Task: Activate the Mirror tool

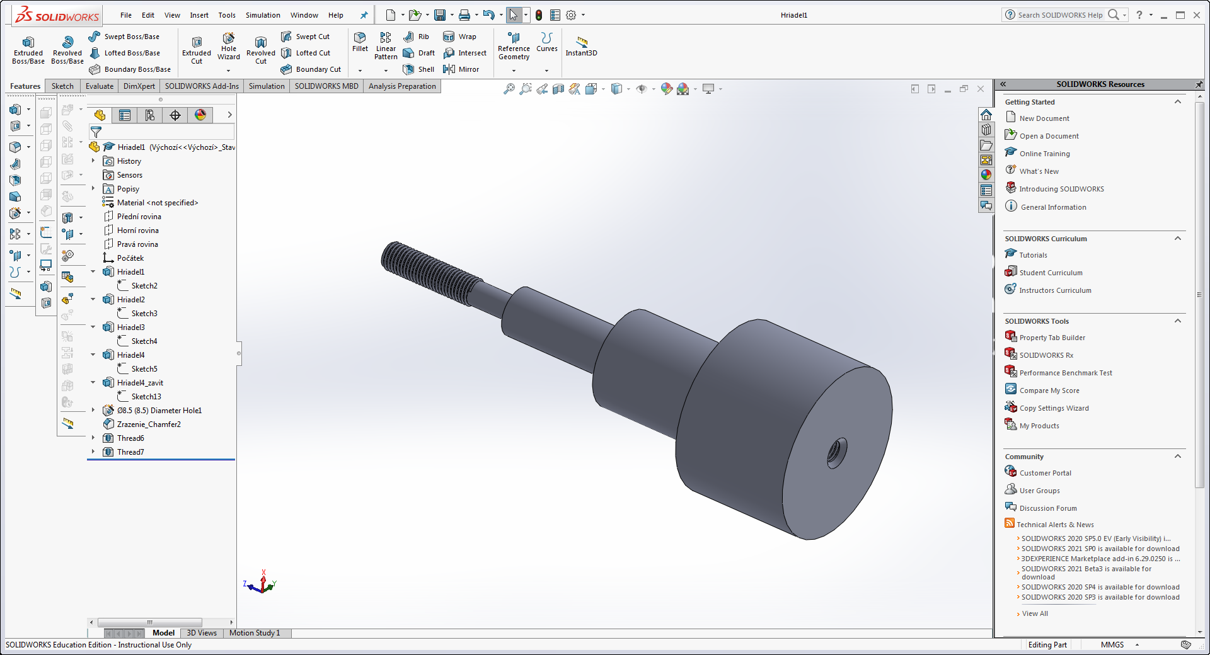Action: tap(461, 69)
